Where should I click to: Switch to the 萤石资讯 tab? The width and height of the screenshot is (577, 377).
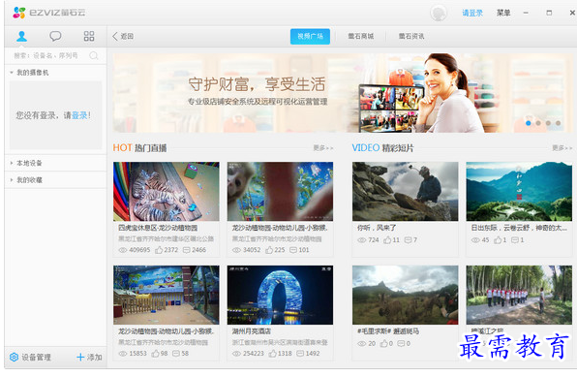[x=411, y=36]
